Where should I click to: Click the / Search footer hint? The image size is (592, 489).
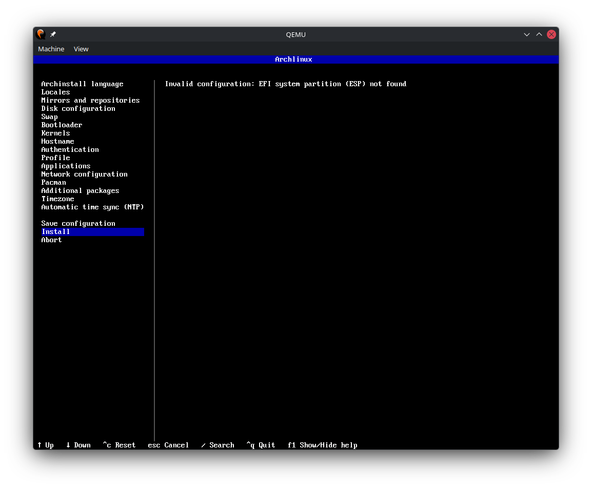tap(218, 445)
